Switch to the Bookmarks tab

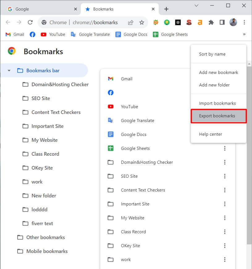tap(120, 9)
